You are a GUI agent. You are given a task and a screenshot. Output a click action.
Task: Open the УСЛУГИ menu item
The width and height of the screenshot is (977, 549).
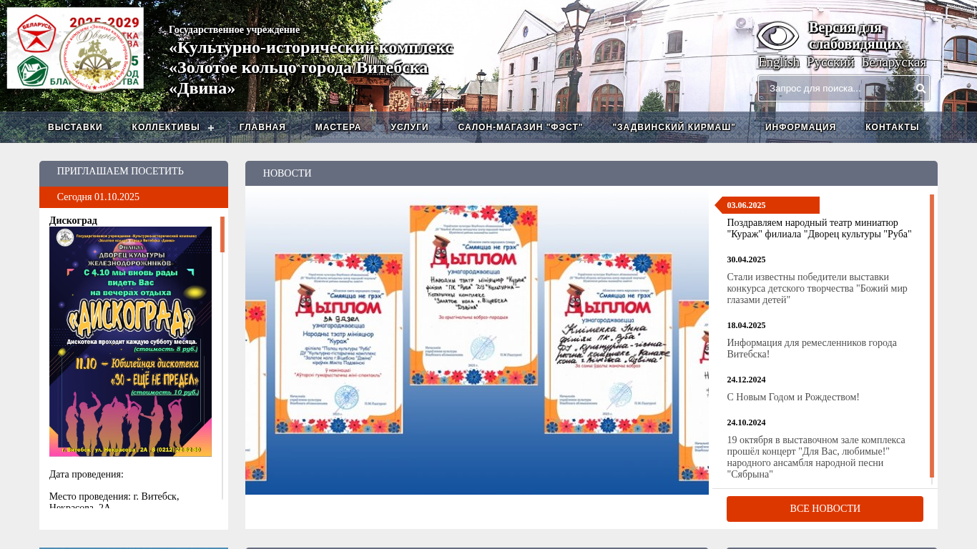click(410, 127)
